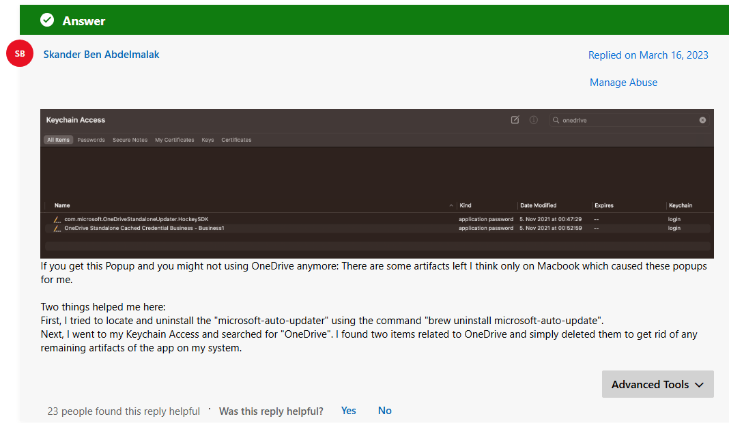Click the compose new keychain item icon
Image resolution: width=729 pixels, height=423 pixels.
point(515,119)
